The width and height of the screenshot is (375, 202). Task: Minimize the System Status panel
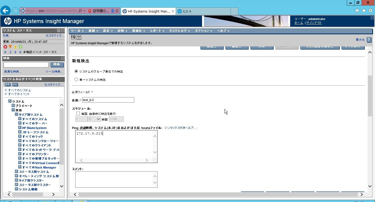pyautogui.click(x=63, y=30)
